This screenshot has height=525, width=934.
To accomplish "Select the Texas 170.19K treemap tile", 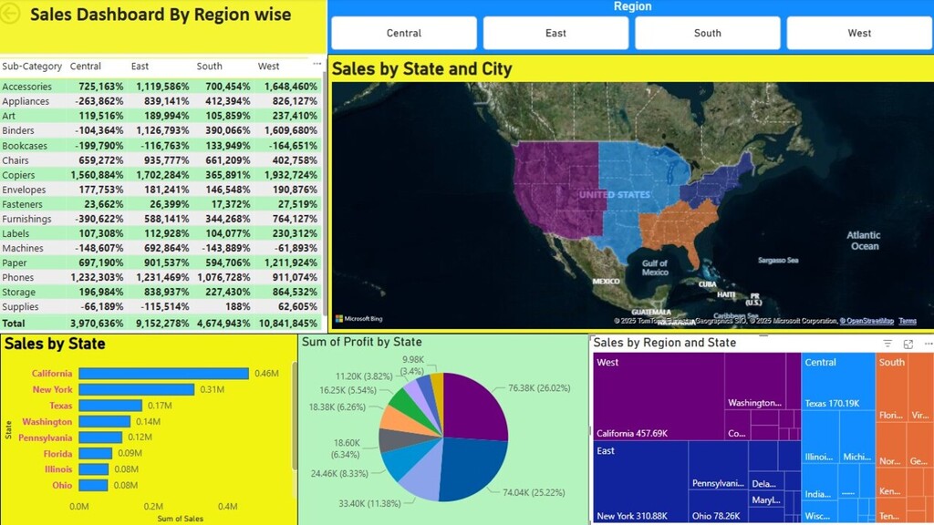I will (838, 381).
